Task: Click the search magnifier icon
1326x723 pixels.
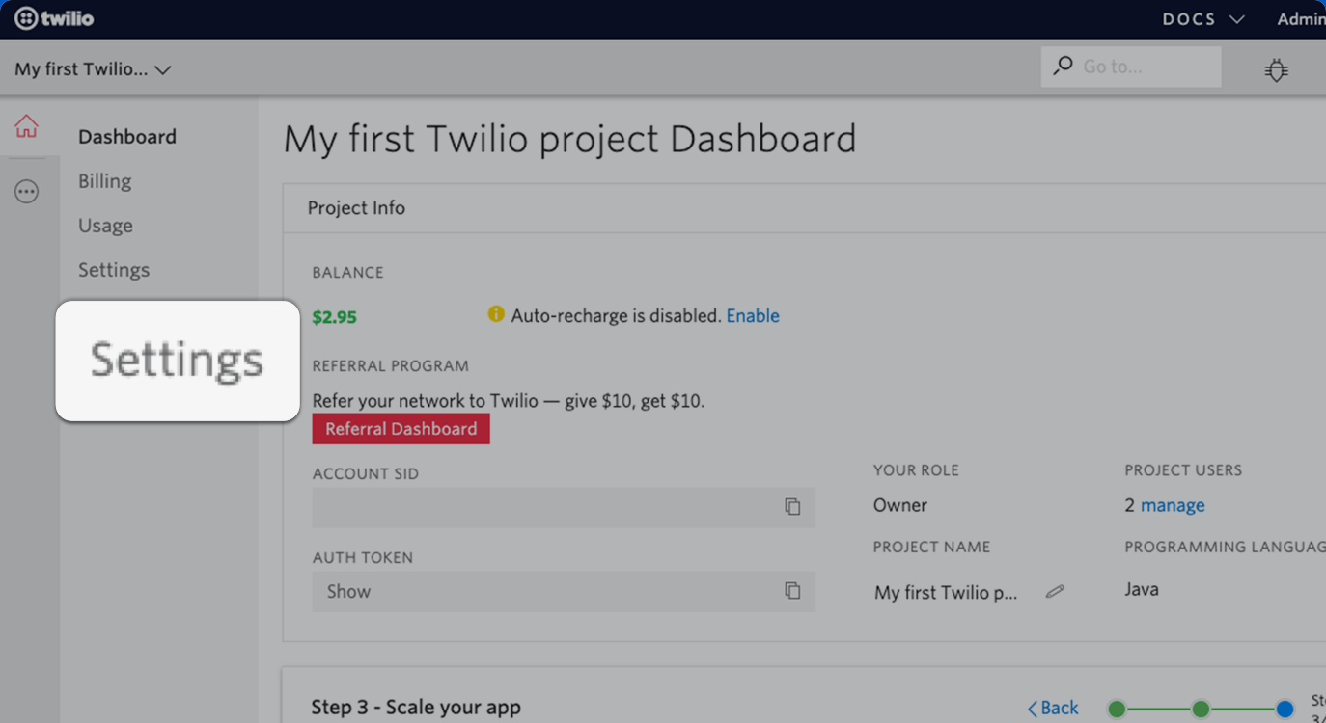Action: [x=1063, y=66]
